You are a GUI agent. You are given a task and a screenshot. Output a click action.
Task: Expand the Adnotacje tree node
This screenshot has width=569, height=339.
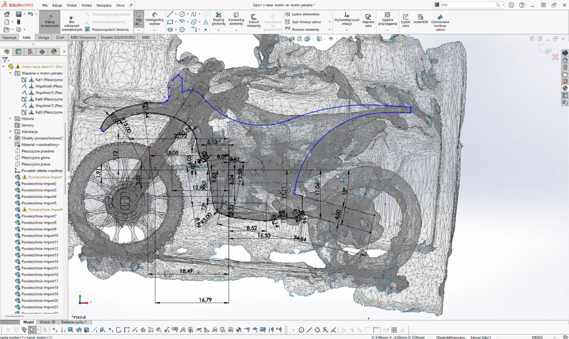tap(10, 132)
